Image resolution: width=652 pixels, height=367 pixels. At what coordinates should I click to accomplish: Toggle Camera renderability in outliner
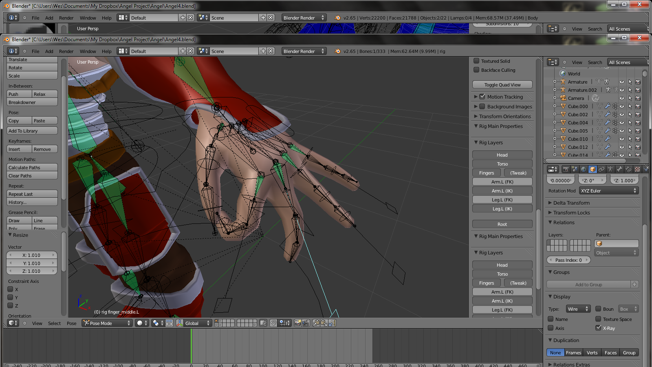[x=638, y=98]
